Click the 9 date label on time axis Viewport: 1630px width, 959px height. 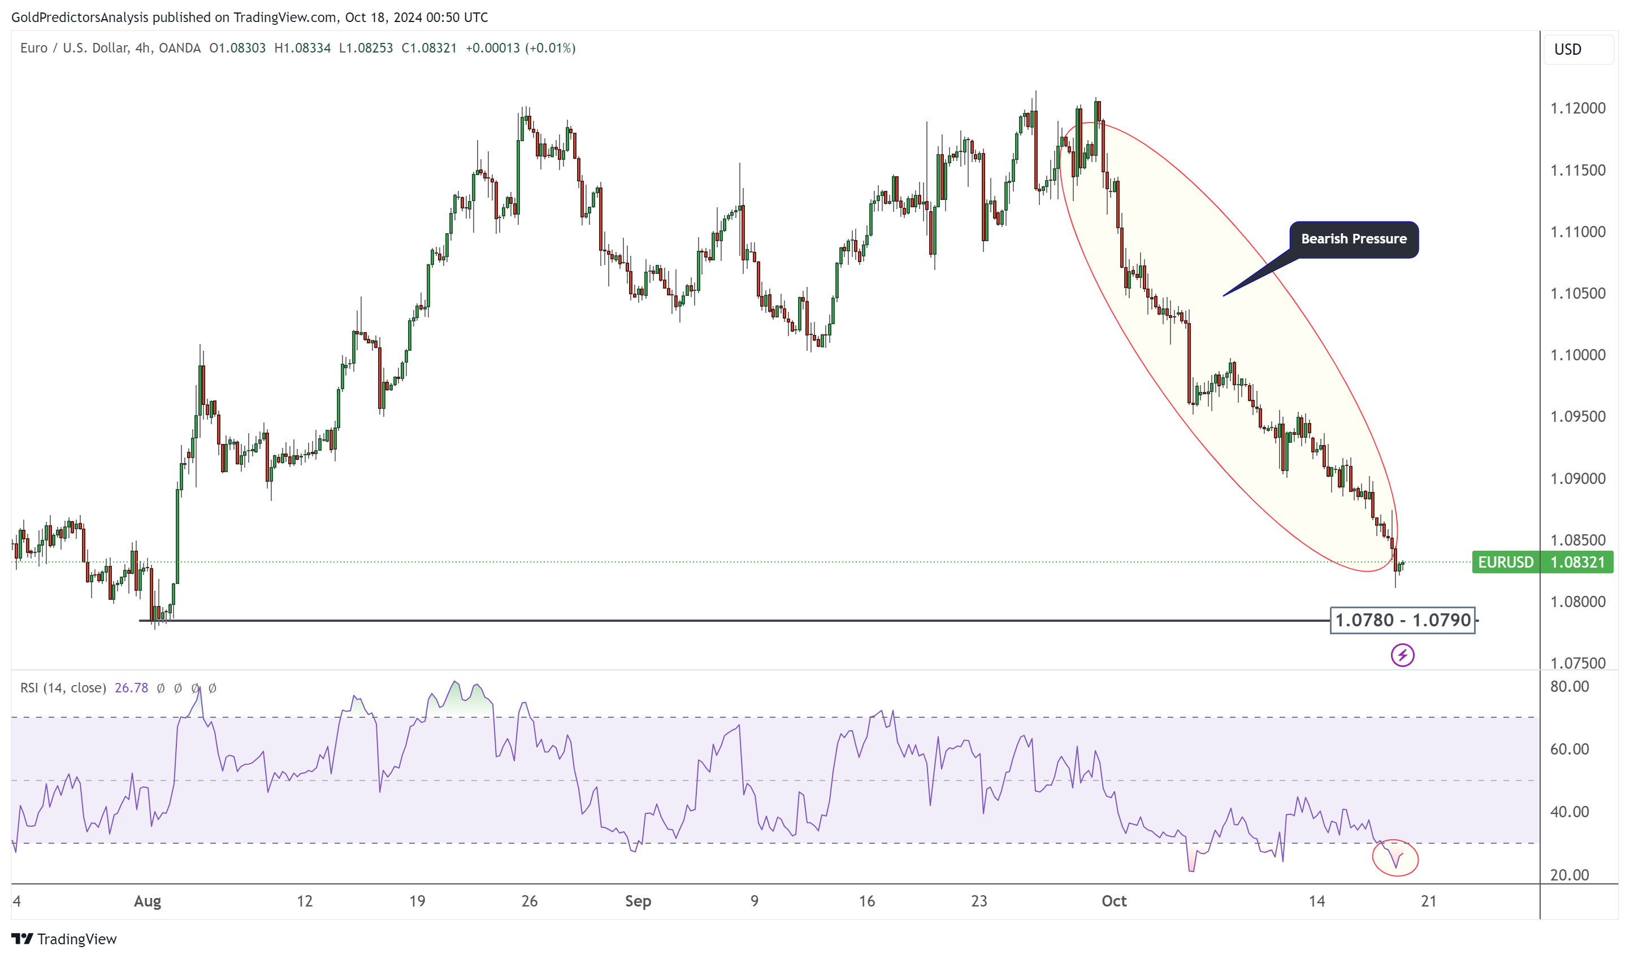[754, 901]
